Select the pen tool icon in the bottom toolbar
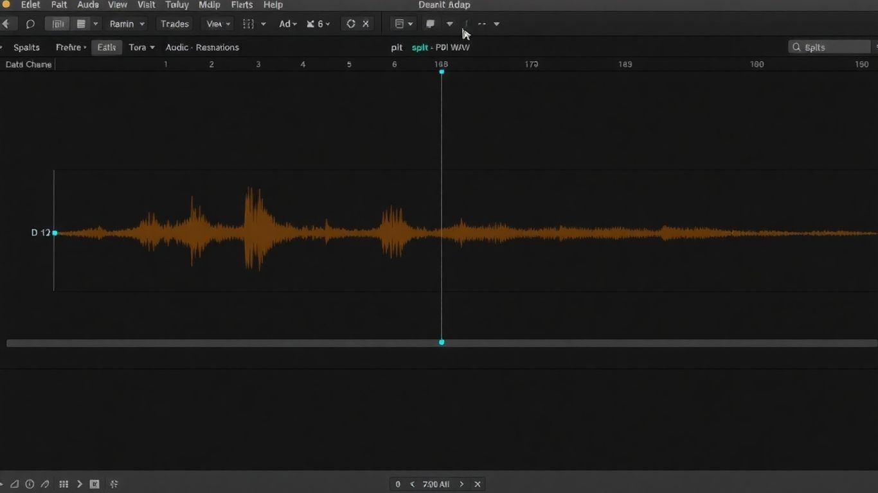This screenshot has width=878, height=493. pyautogui.click(x=45, y=484)
